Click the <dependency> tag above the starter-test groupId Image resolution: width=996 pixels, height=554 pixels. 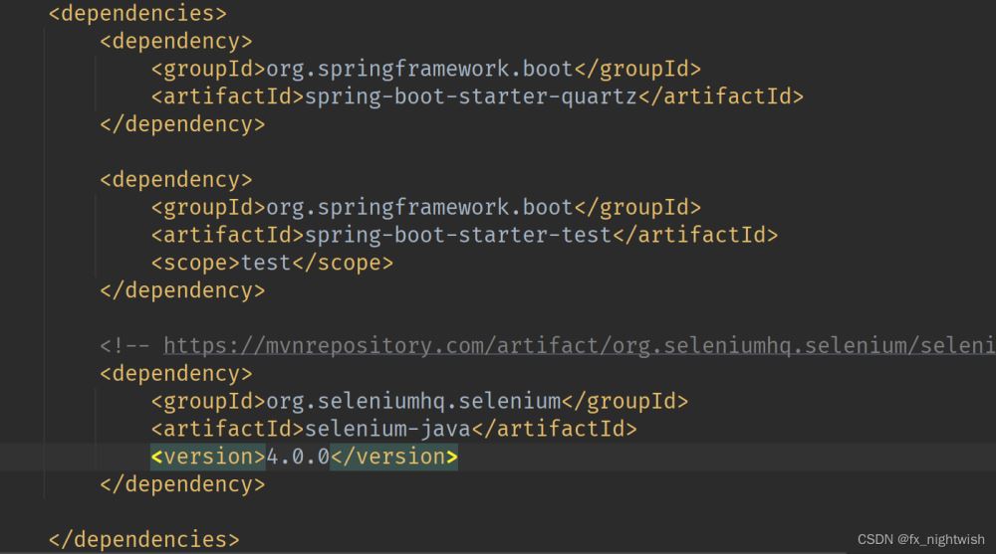pyautogui.click(x=176, y=180)
